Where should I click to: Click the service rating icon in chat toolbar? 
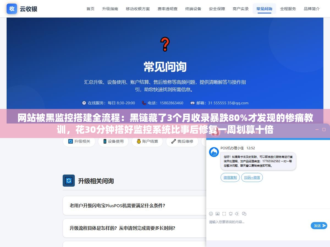[x=231, y=214]
